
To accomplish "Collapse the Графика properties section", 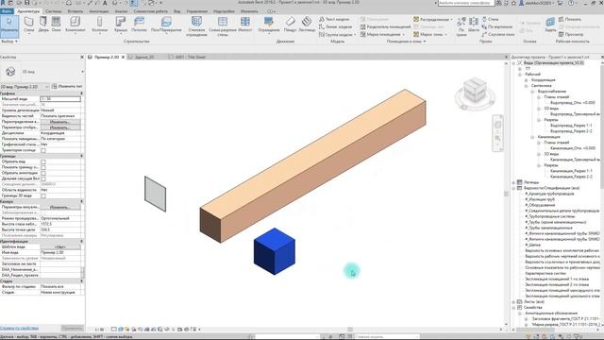I will pos(82,93).
